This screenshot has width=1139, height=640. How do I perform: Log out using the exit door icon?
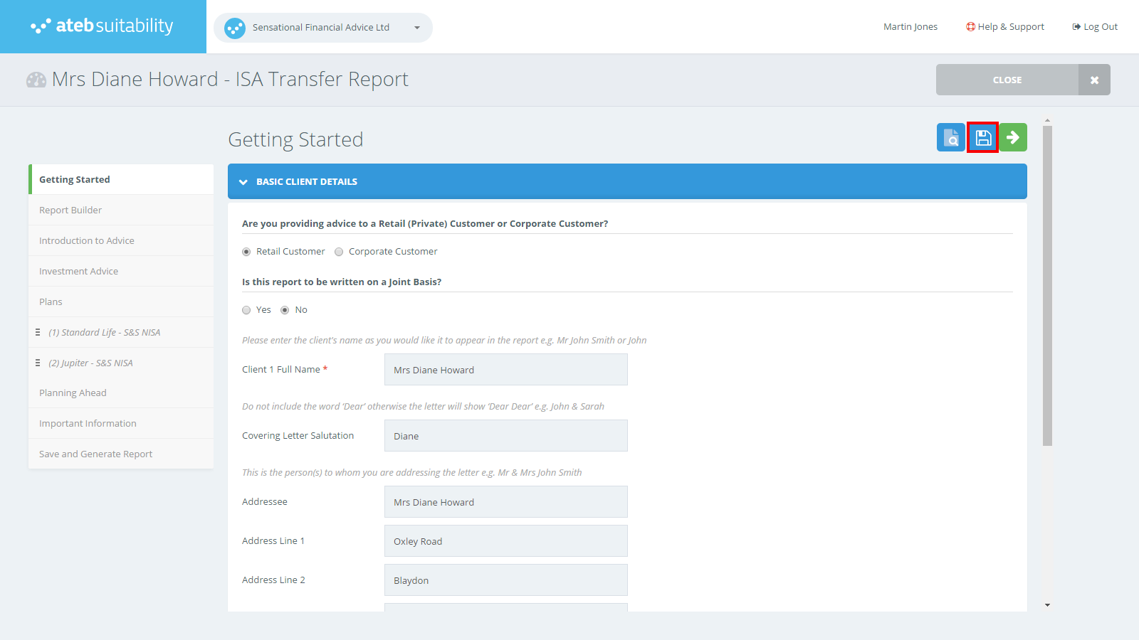pos(1075,26)
